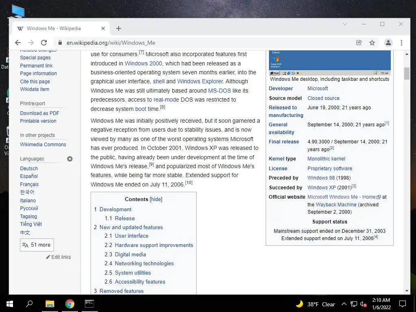Follow the MS-DOS link
The width and height of the screenshot is (416, 312).
point(219,91)
